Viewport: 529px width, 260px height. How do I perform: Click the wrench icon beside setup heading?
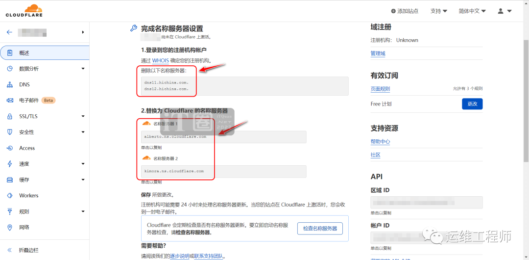133,28
